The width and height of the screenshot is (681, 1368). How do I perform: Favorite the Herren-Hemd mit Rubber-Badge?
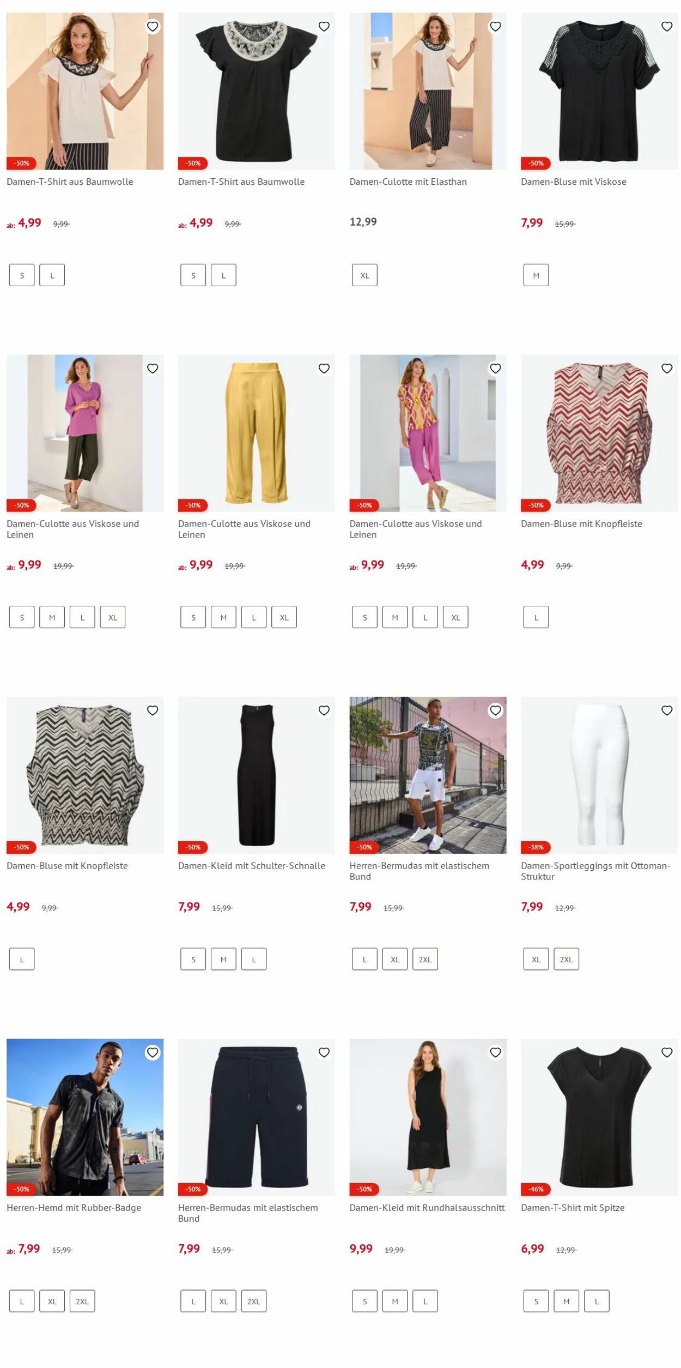click(x=153, y=1052)
